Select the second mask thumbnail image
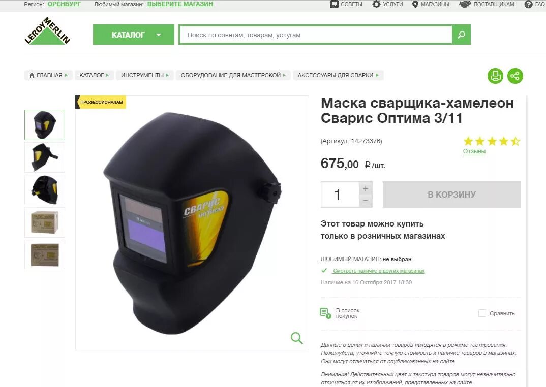The image size is (546, 387). click(45, 157)
